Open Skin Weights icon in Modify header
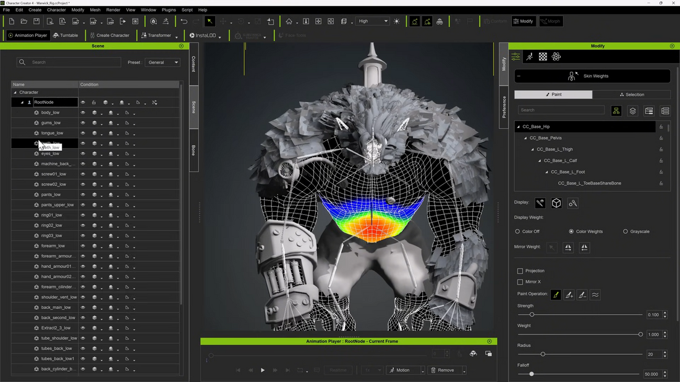 572,77
